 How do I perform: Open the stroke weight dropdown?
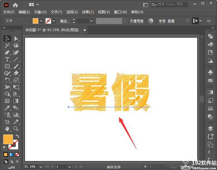click(92, 21)
